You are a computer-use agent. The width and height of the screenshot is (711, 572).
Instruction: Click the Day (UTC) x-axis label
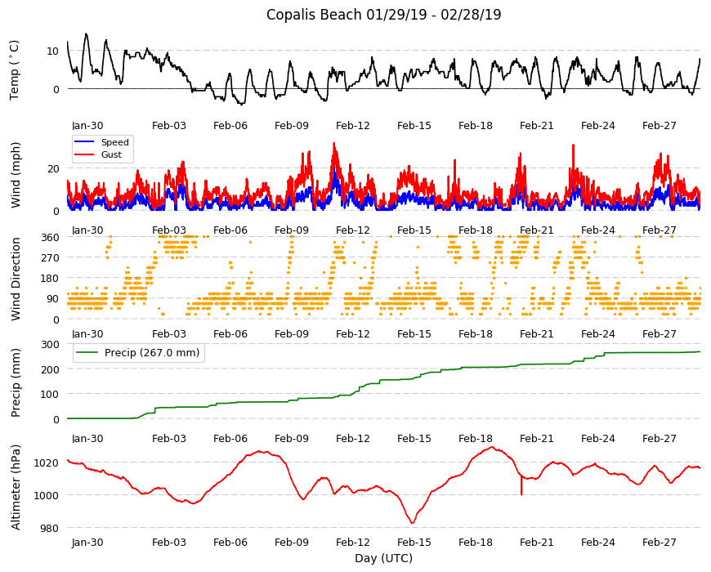[x=383, y=558]
